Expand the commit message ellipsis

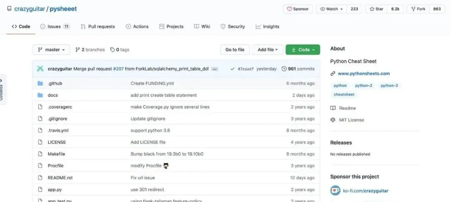pyautogui.click(x=215, y=69)
